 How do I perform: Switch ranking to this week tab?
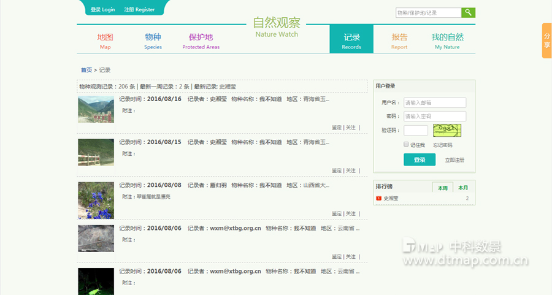click(x=442, y=188)
